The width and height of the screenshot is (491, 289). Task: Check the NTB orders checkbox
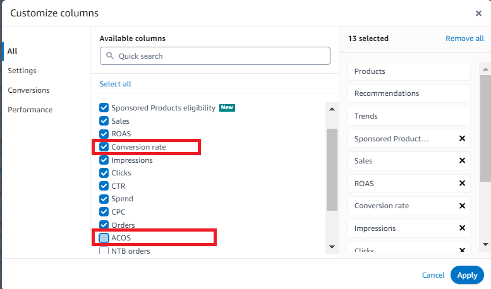(104, 251)
